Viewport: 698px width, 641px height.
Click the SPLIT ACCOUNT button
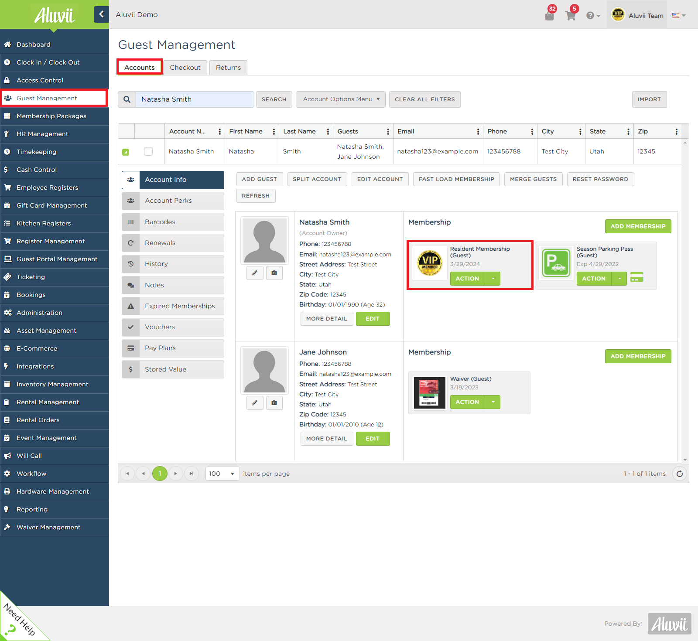tap(317, 179)
